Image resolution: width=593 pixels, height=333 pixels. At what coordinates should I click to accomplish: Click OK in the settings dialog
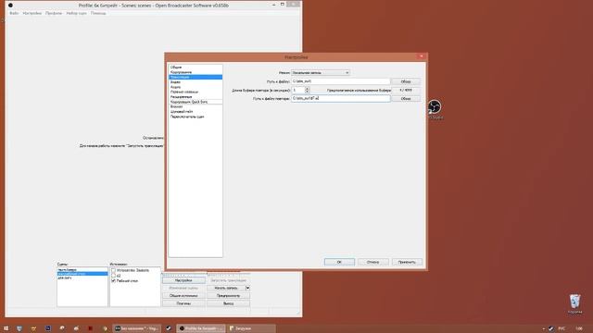tap(339, 262)
